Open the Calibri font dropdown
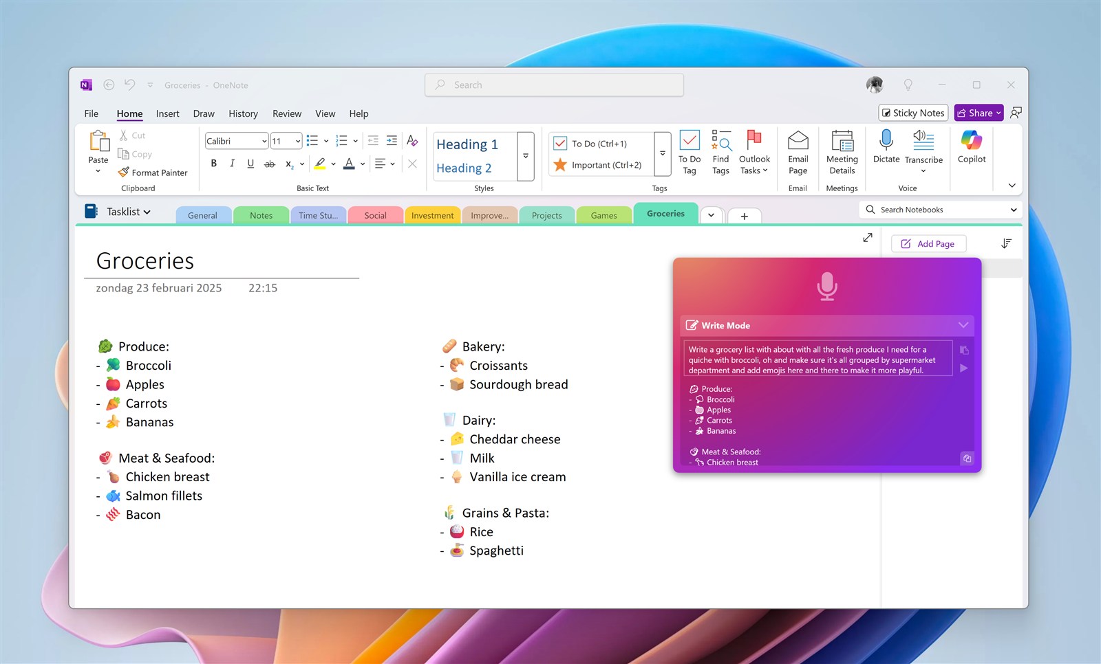The width and height of the screenshot is (1101, 664). [x=264, y=140]
